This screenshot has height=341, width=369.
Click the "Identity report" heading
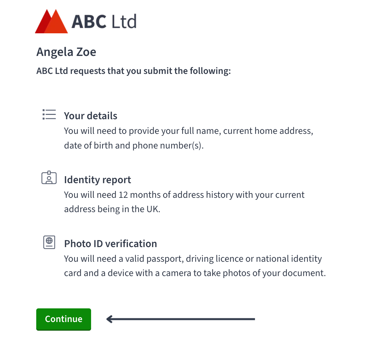pyautogui.click(x=97, y=180)
